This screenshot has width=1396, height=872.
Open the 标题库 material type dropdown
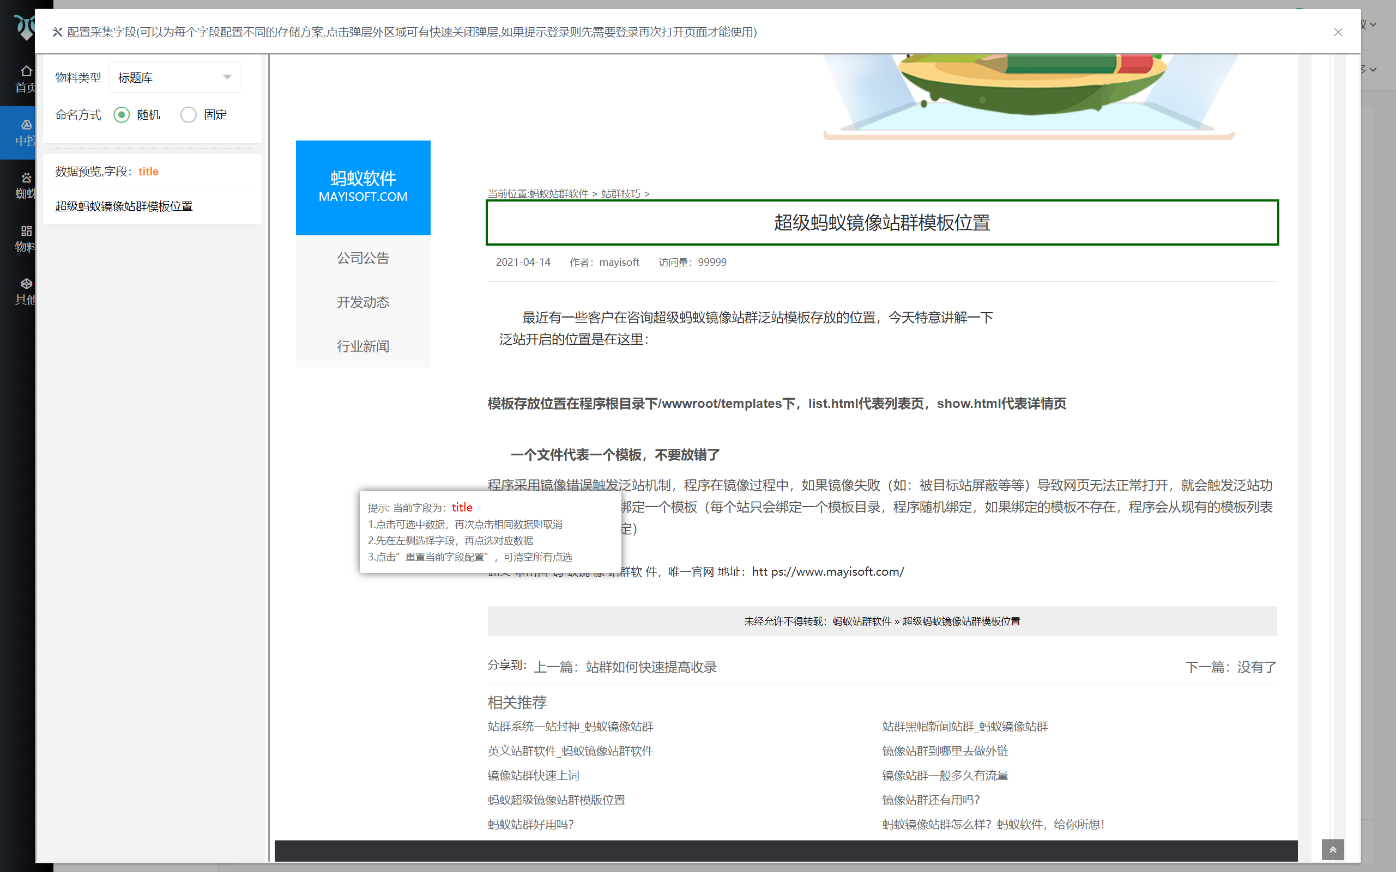coord(174,77)
